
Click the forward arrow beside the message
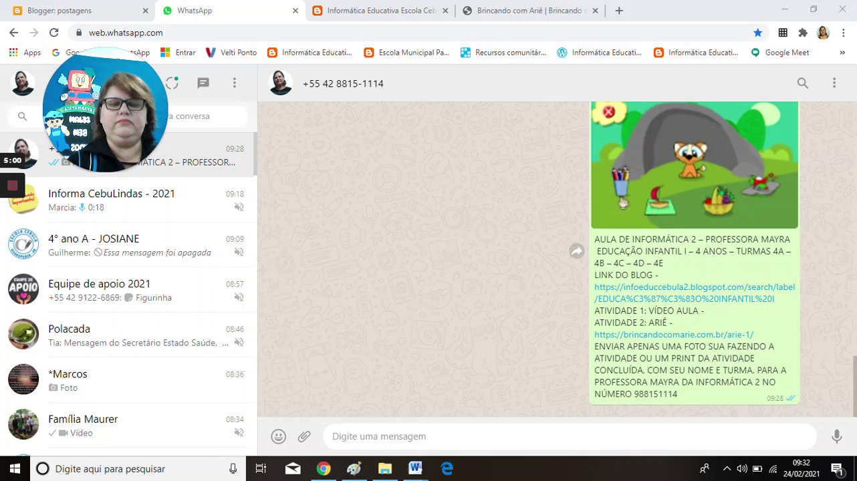point(577,251)
